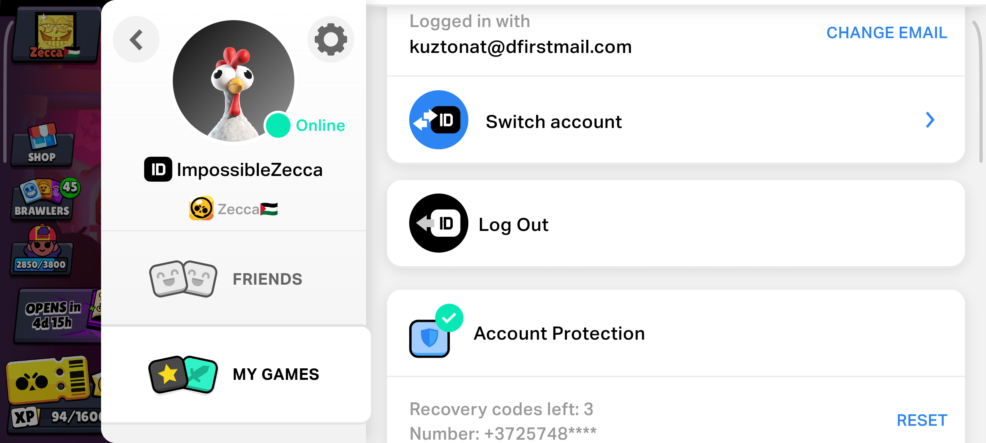Go back using the left arrow

point(136,39)
